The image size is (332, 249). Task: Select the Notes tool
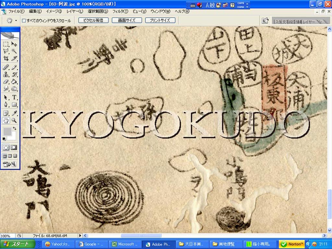[x=6, y=113]
